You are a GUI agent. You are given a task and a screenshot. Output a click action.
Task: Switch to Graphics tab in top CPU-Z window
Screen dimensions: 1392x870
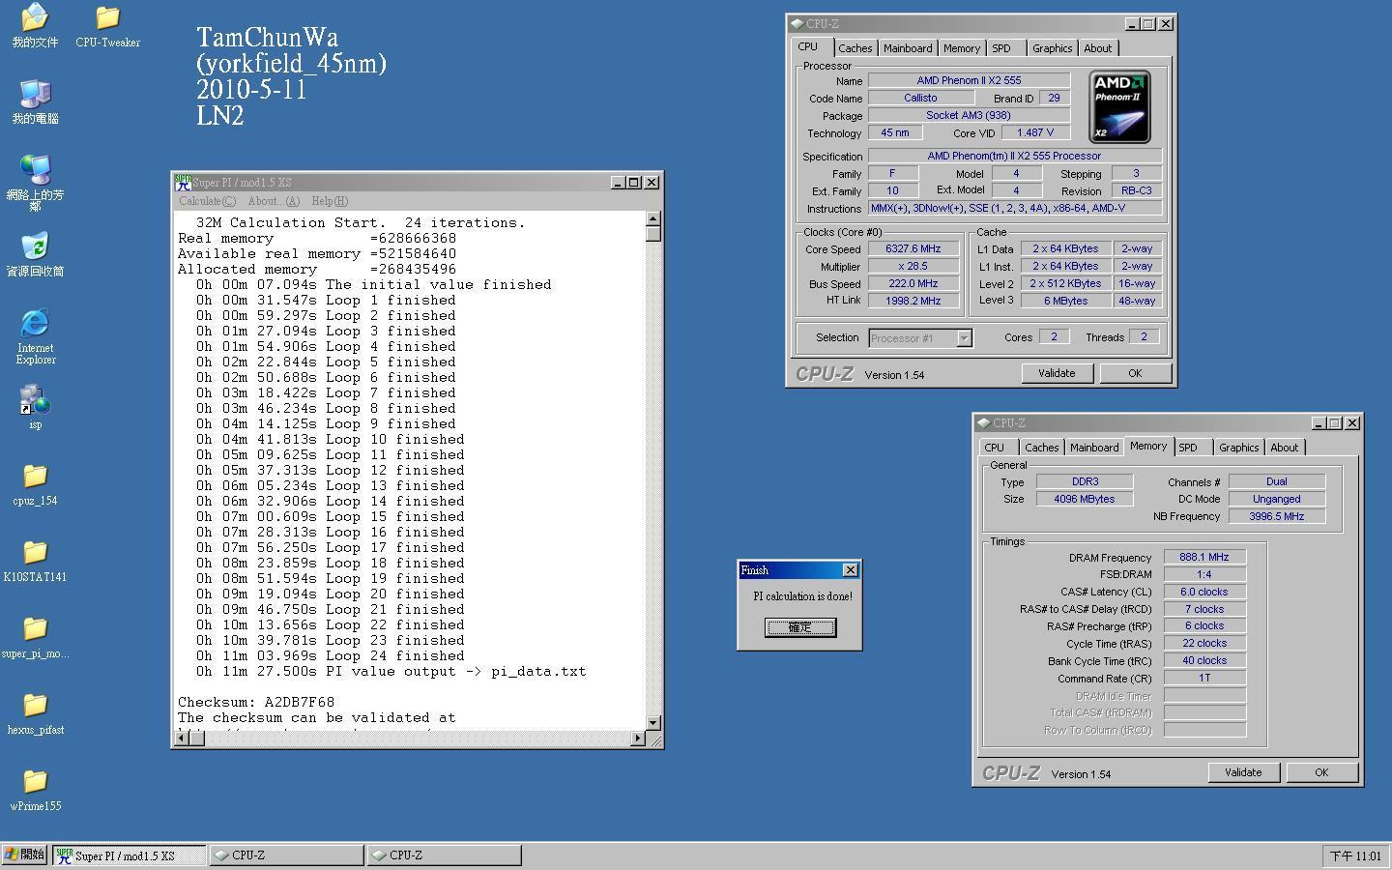point(1052,48)
